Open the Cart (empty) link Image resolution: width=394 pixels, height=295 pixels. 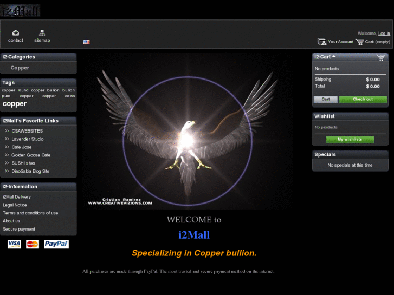(377, 42)
